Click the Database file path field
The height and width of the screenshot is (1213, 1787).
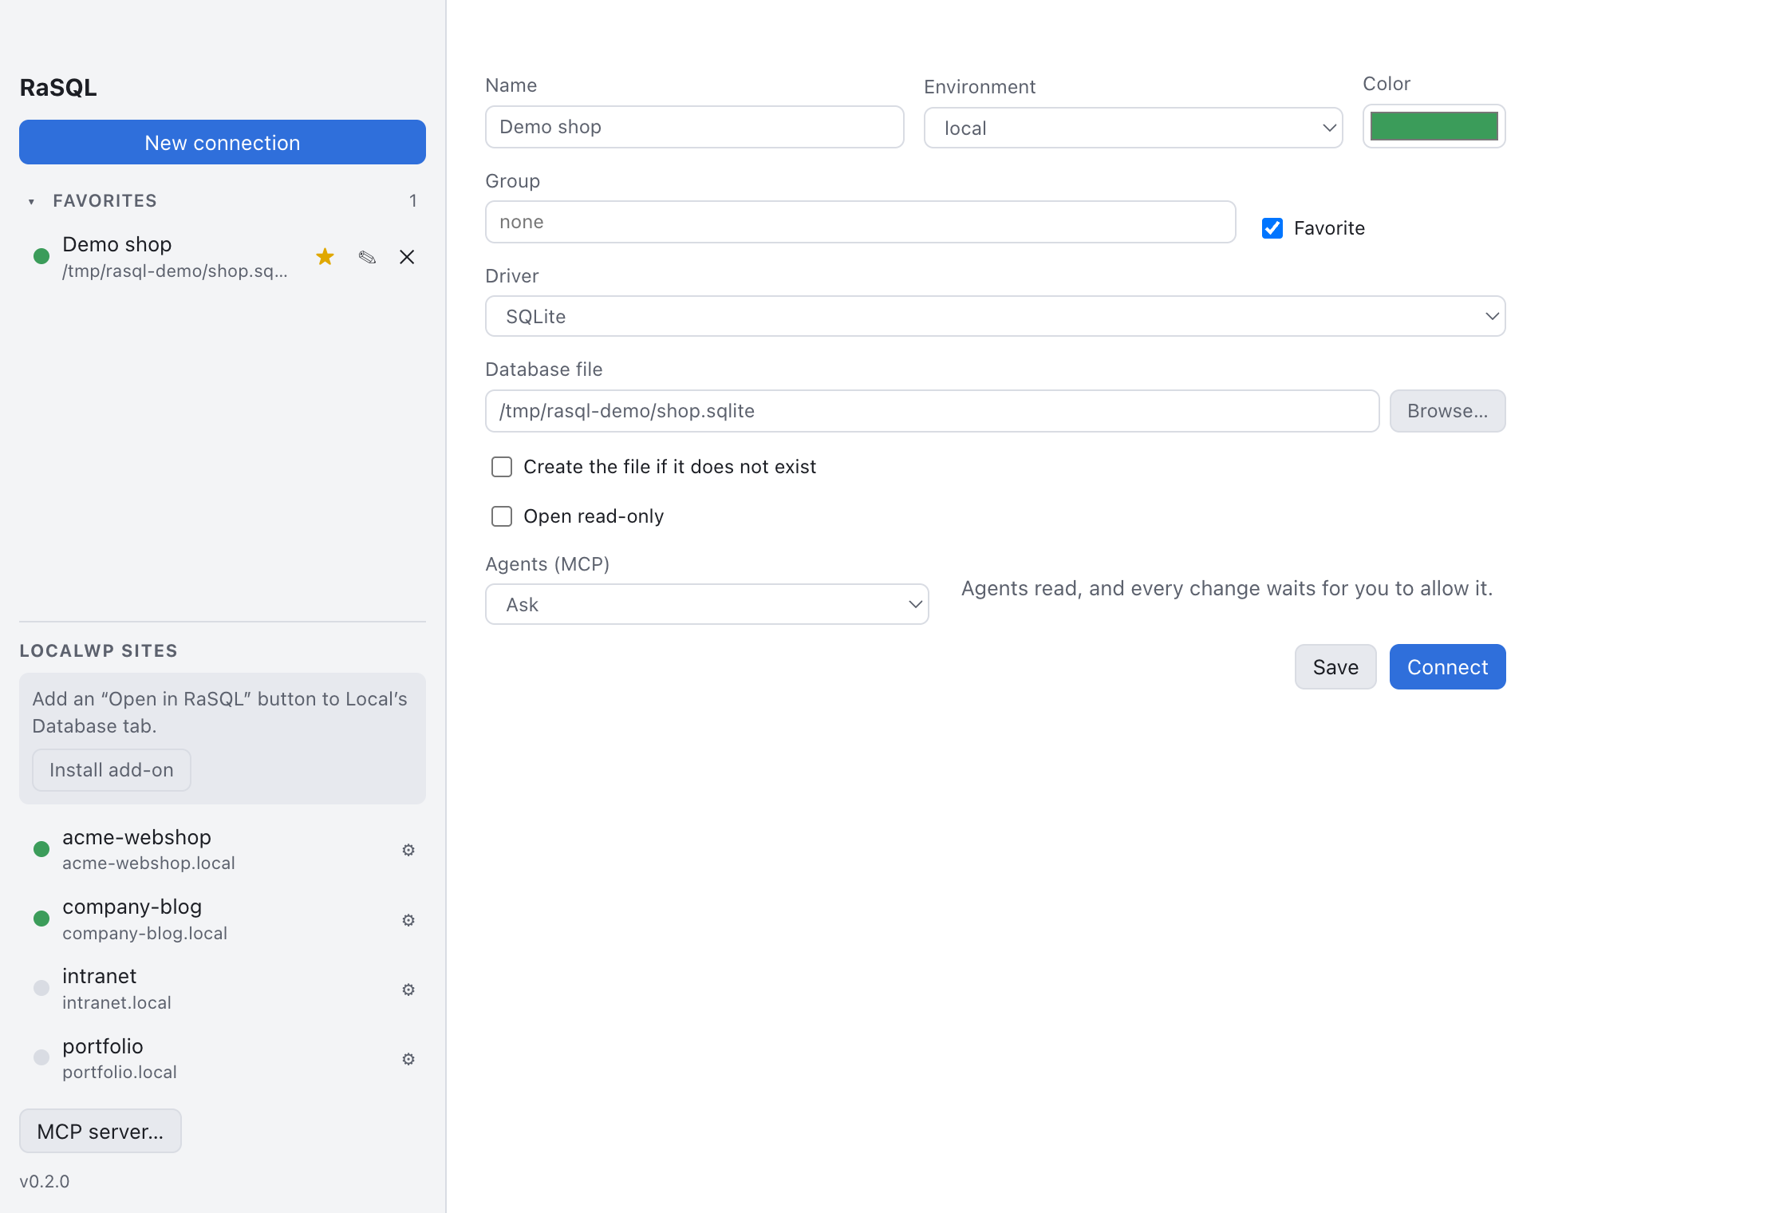point(932,411)
